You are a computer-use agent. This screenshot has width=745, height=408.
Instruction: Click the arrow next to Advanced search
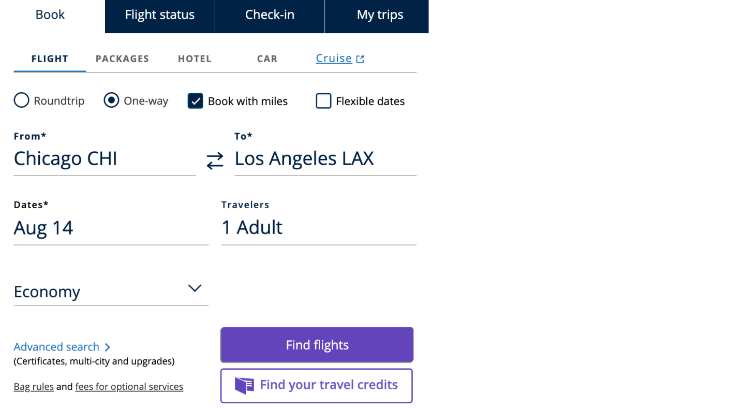(x=108, y=347)
